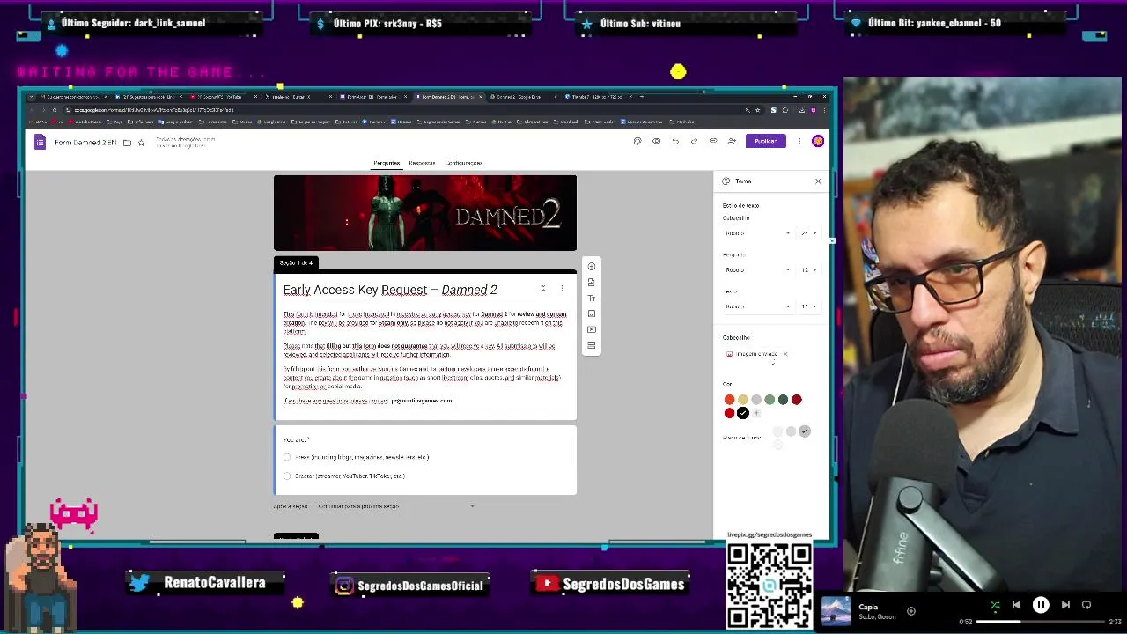The image size is (1127, 634).
Task: Preview the form with the eye icon
Action: 656,141
